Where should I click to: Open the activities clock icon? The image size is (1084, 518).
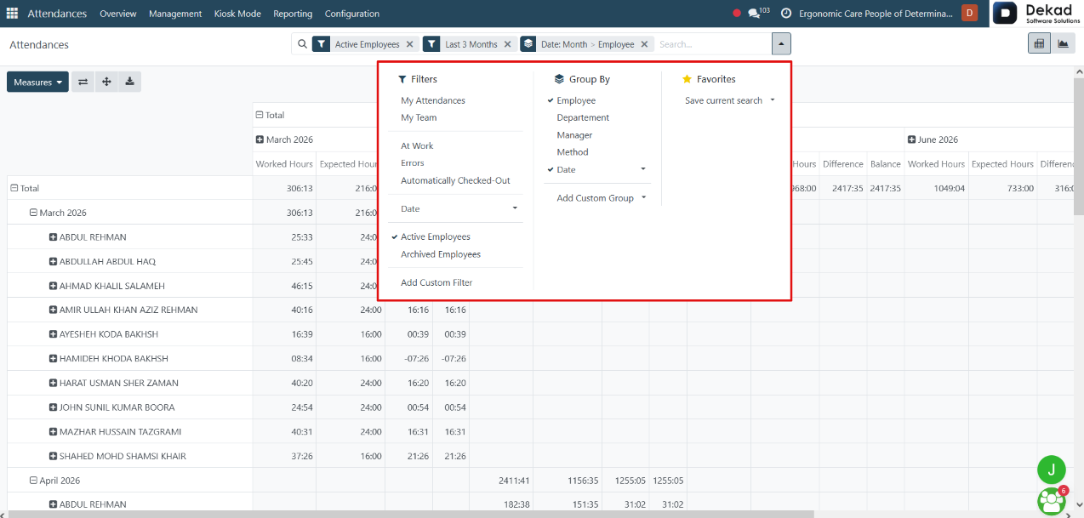pos(786,14)
